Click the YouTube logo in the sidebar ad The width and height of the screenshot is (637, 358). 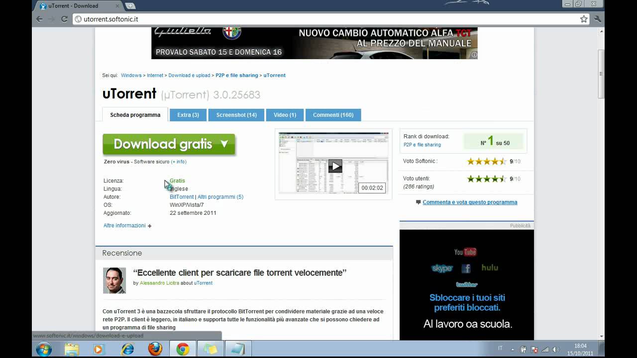tap(465, 252)
